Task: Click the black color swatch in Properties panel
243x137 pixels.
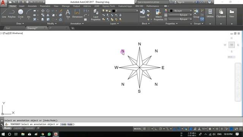Action: point(171,11)
